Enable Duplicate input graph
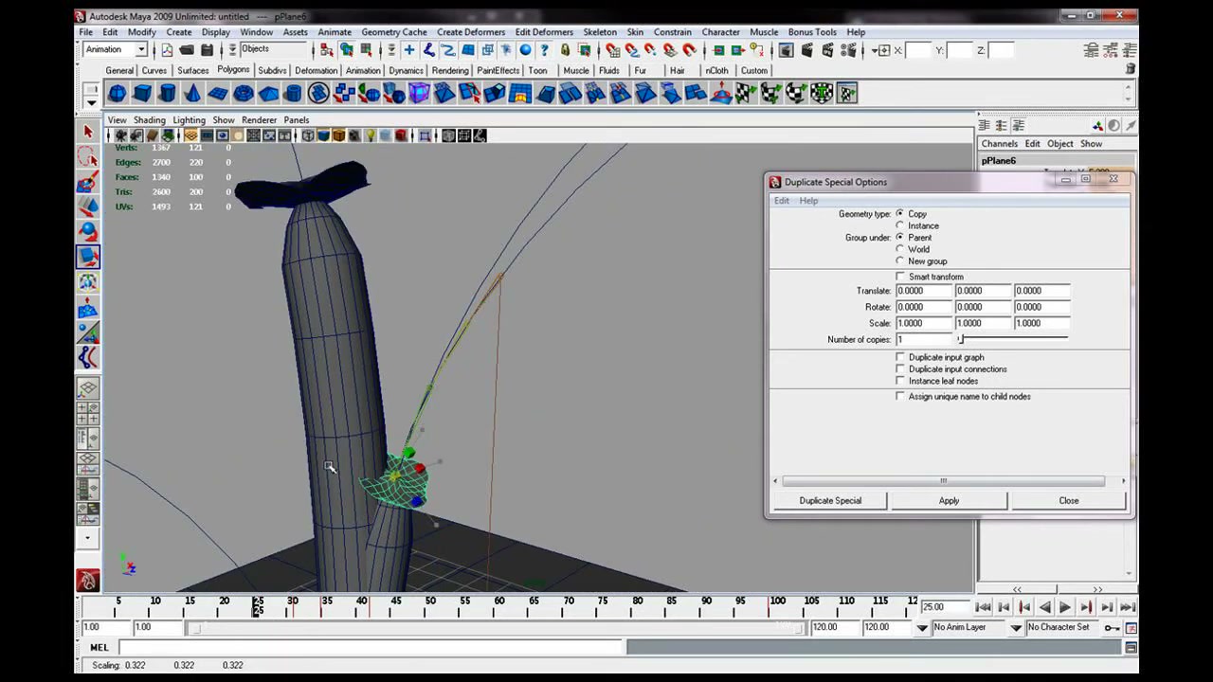Image resolution: width=1213 pixels, height=682 pixels. 900,357
